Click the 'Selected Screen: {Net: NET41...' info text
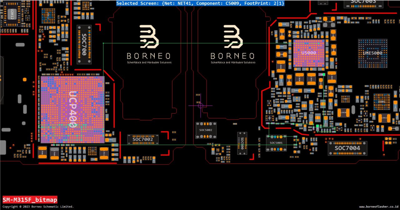The image size is (400, 210). (x=200, y=3)
